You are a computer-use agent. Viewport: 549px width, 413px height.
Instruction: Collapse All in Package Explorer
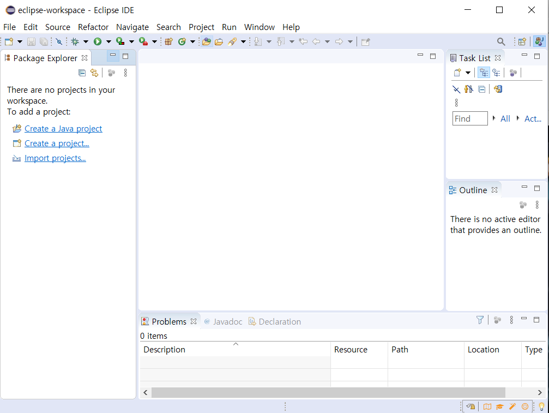click(82, 73)
